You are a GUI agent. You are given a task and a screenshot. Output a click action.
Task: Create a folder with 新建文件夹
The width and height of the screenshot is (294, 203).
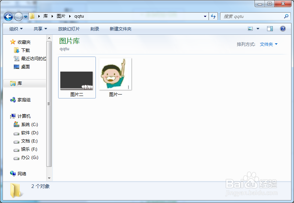[x=121, y=29]
